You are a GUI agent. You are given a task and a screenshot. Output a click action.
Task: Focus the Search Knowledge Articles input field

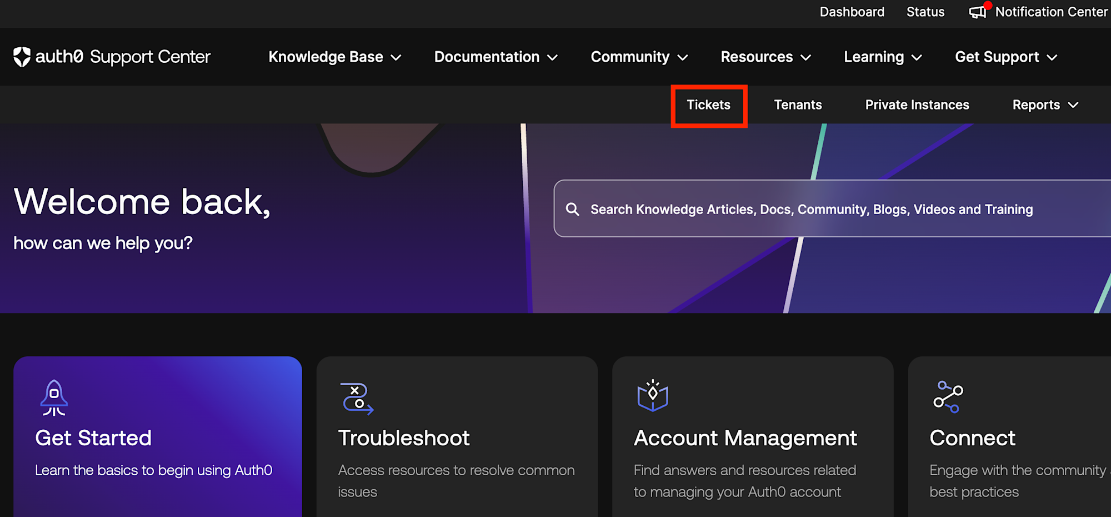point(811,209)
